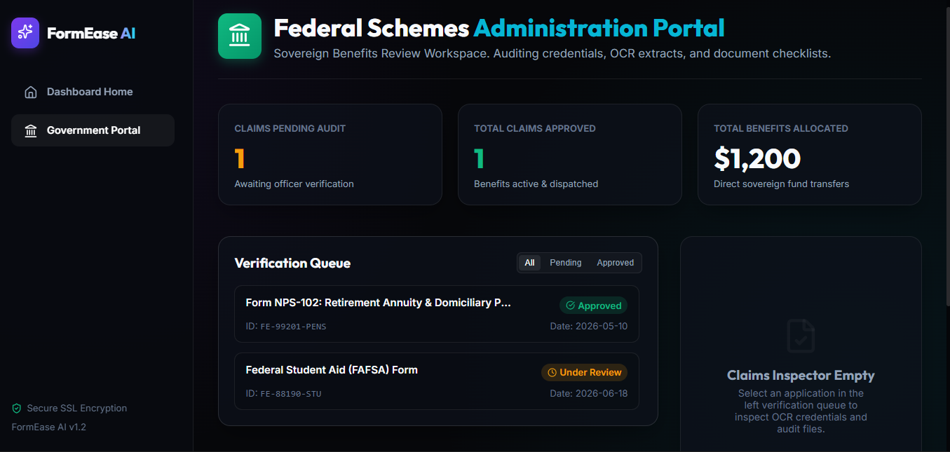Click the bank building icon in sidebar
The image size is (950, 452).
click(x=31, y=130)
